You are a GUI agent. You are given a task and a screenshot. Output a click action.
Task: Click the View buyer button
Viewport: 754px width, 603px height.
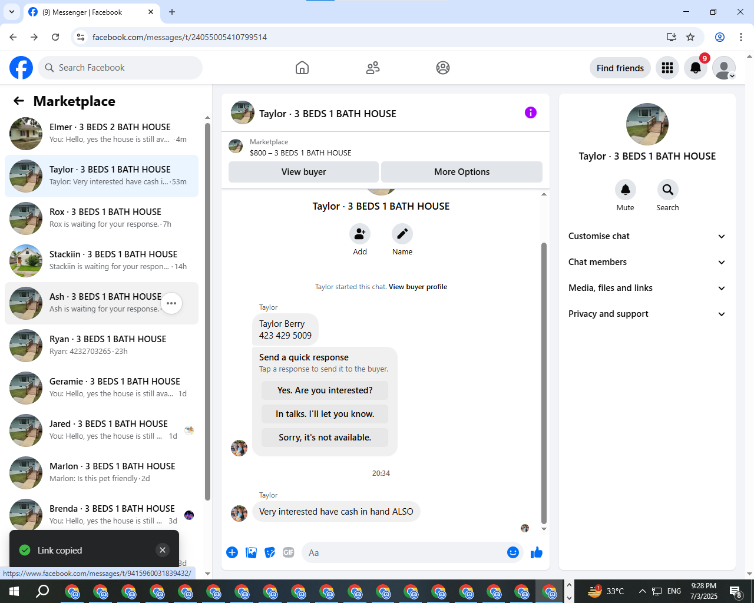pyautogui.click(x=303, y=172)
